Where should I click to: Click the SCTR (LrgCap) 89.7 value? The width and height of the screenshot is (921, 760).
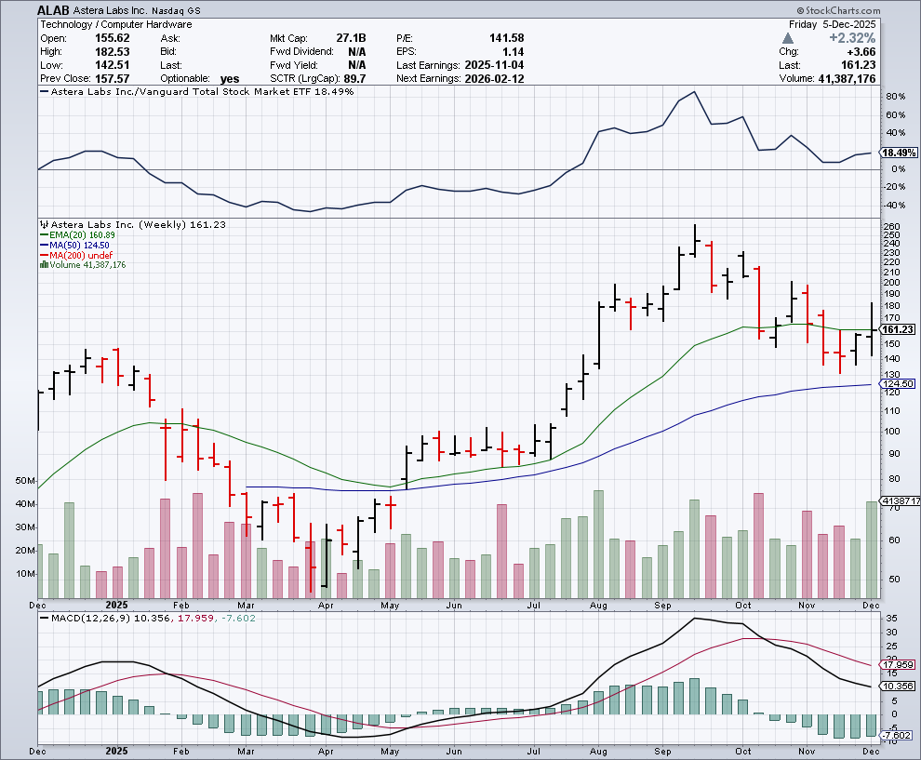pyautogui.click(x=354, y=79)
